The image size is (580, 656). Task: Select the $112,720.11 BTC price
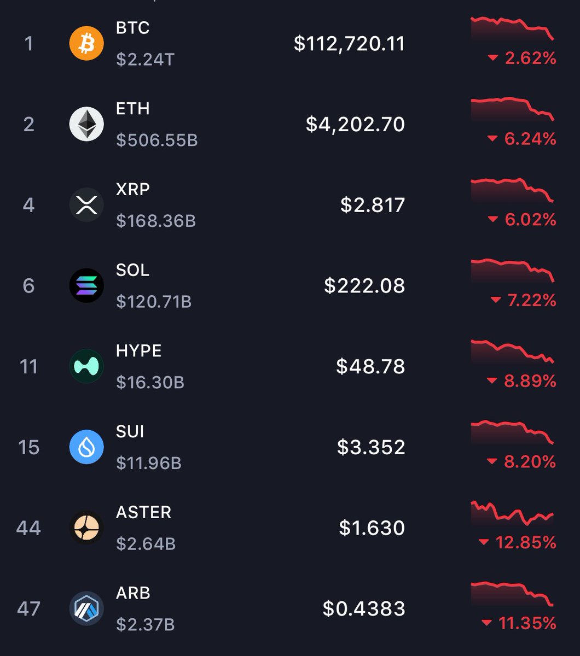pyautogui.click(x=349, y=43)
